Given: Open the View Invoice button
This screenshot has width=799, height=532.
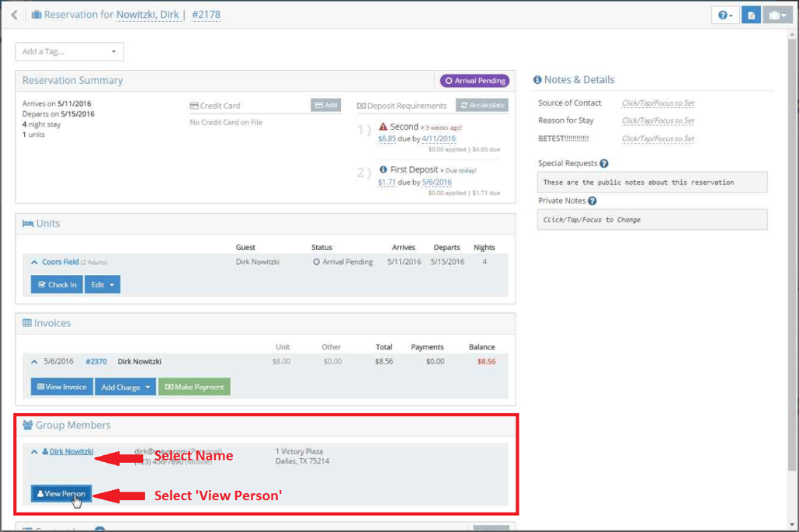Looking at the screenshot, I should (x=62, y=387).
